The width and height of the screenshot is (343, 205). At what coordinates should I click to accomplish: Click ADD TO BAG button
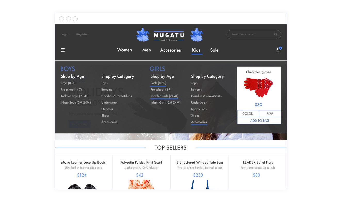pos(259,121)
